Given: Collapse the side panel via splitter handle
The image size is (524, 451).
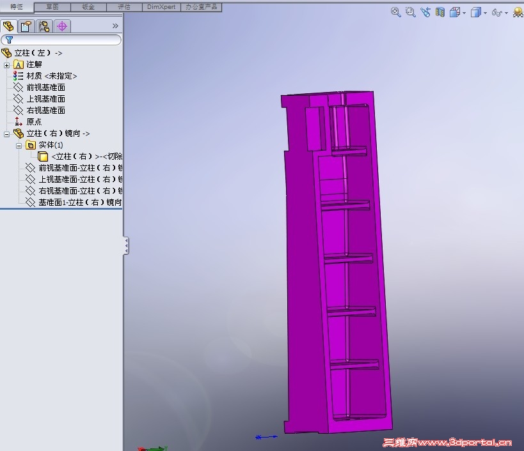Looking at the screenshot, I should 126,246.
